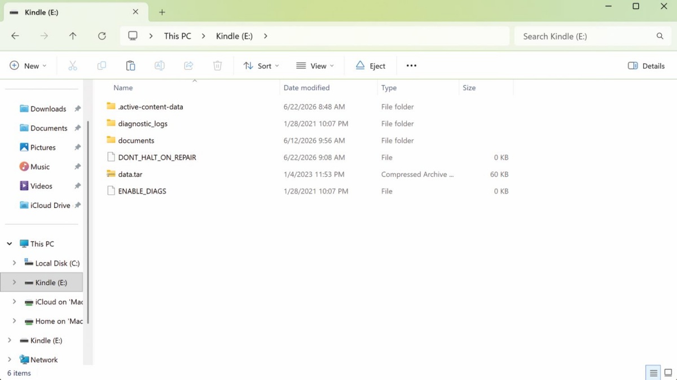Click the date 1/4/2023 11:53 PM

(x=314, y=174)
